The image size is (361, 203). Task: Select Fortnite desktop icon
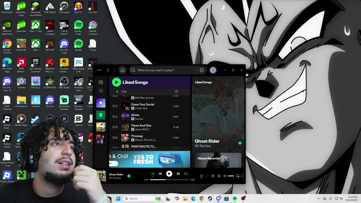click(x=36, y=102)
